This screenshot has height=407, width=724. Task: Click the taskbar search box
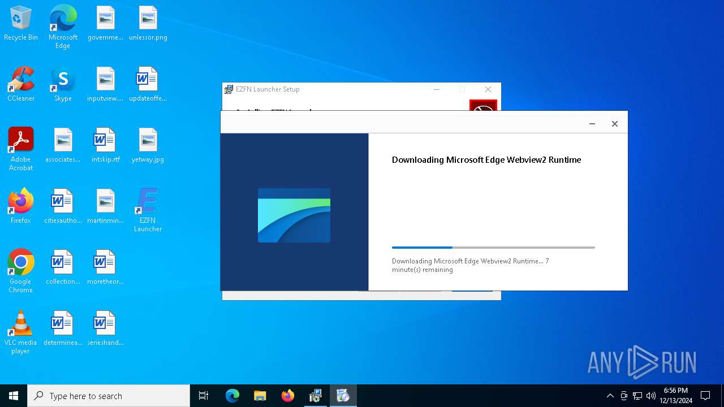coord(109,396)
